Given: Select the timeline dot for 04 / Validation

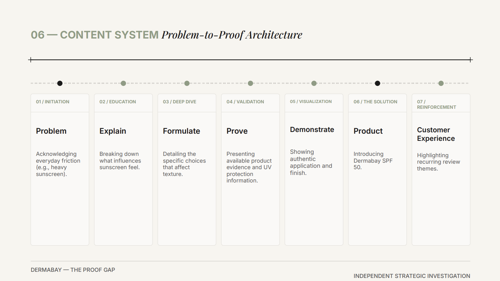Looking at the screenshot, I should pos(251,83).
